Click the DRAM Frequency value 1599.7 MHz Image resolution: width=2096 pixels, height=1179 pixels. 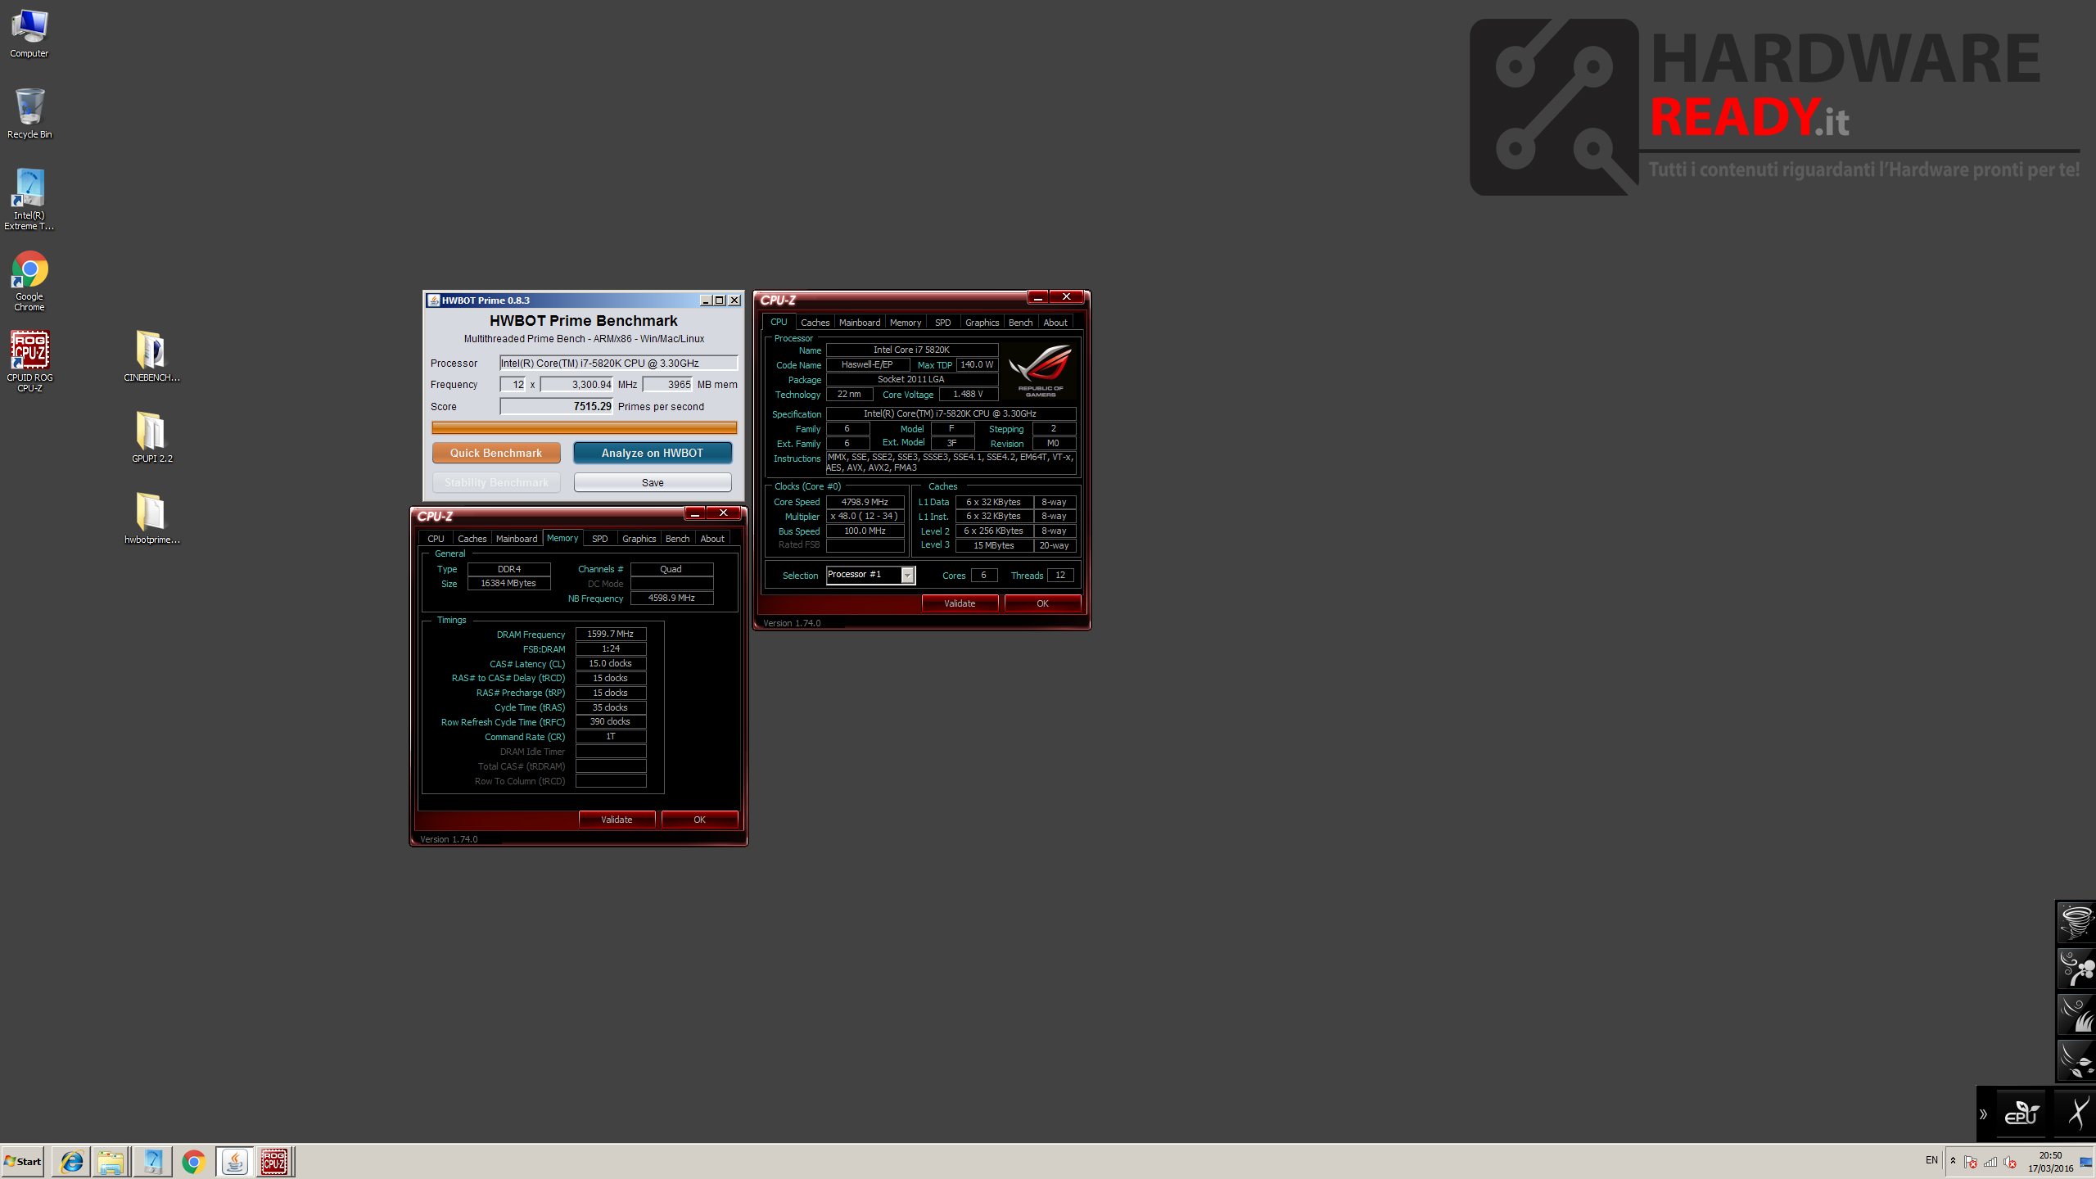click(611, 634)
